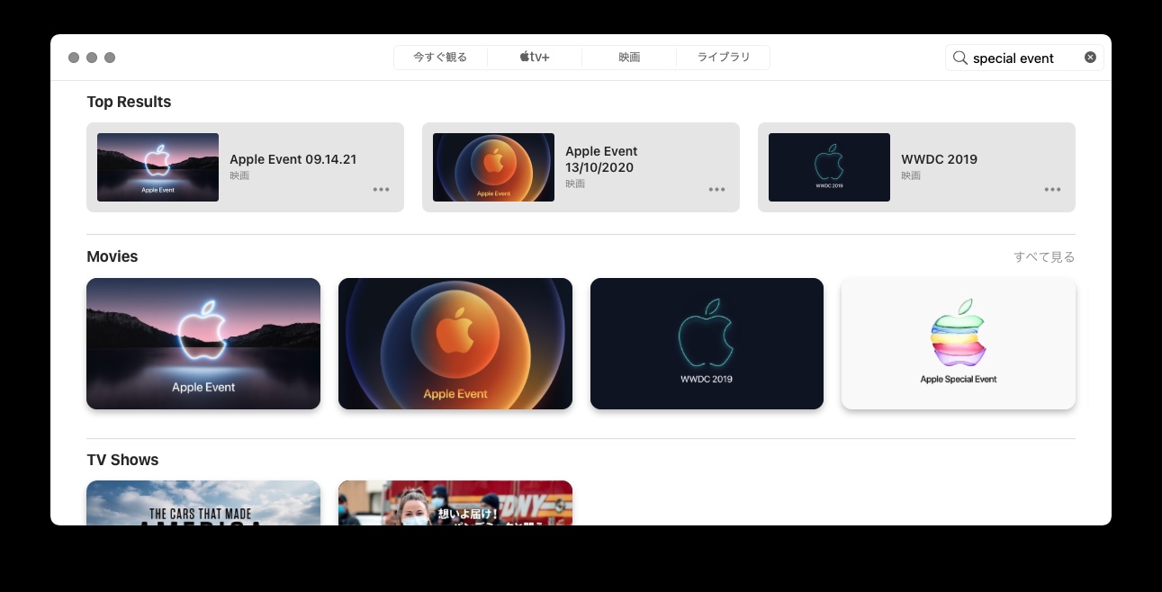Select the pink sunset Apple Event movie poster
The height and width of the screenshot is (592, 1162).
[203, 344]
